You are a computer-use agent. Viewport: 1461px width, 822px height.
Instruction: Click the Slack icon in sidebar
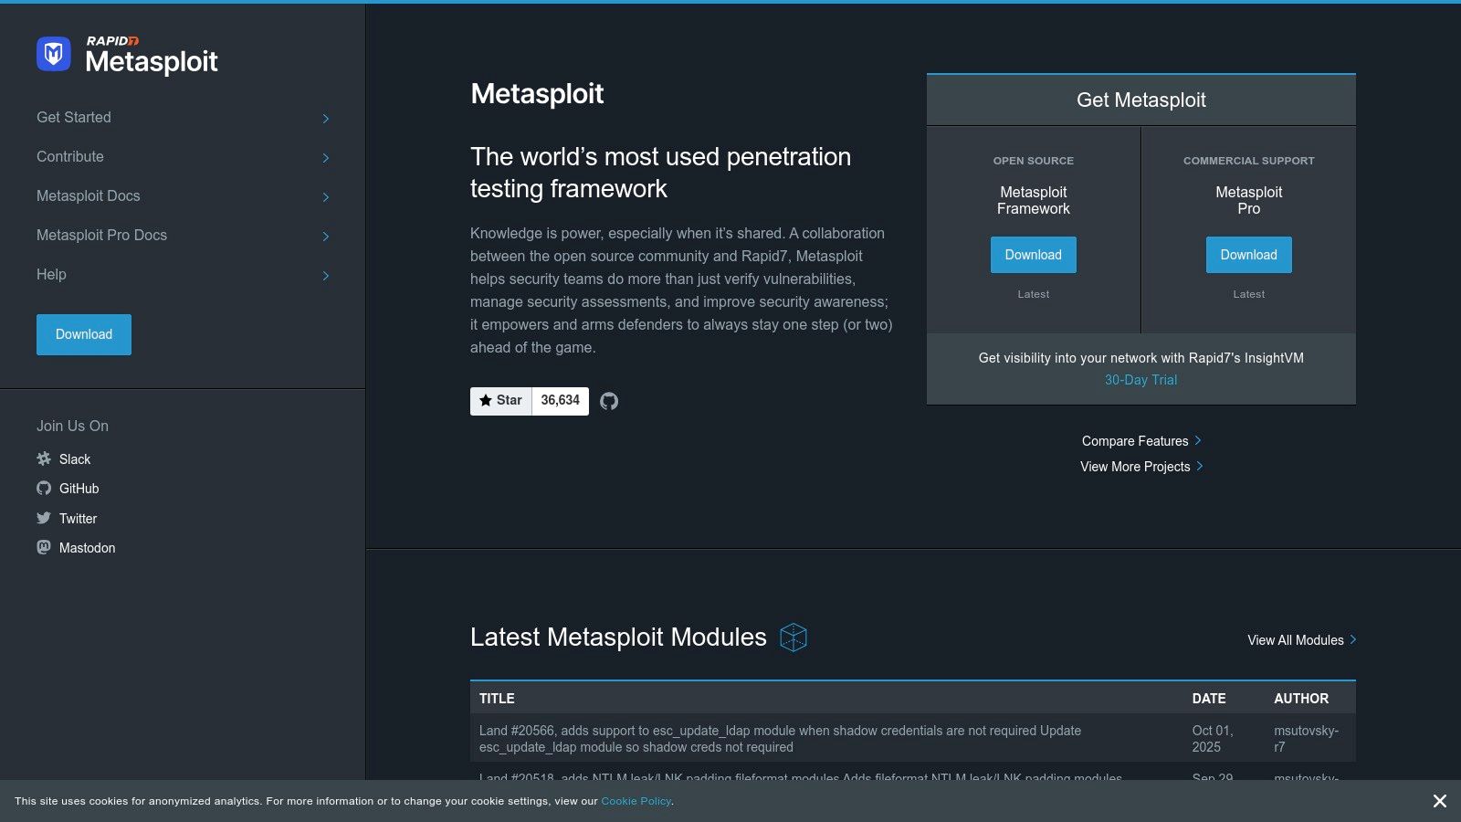click(x=44, y=458)
